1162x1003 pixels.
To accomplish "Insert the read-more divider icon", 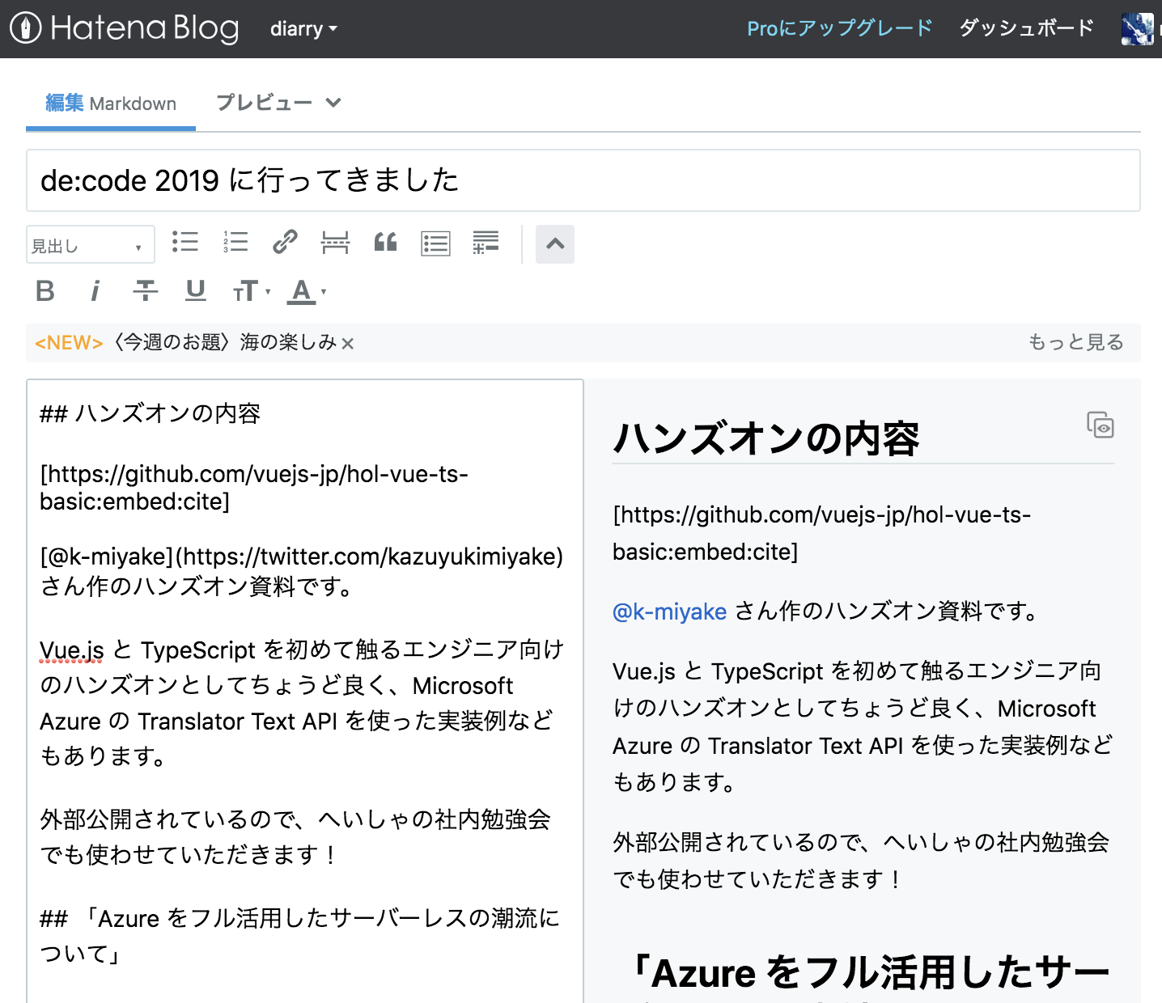I will point(335,242).
